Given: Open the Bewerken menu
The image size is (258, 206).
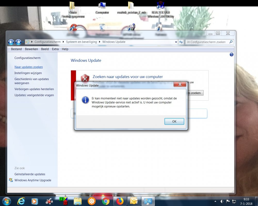Looking at the screenshot, I should 31,49.
